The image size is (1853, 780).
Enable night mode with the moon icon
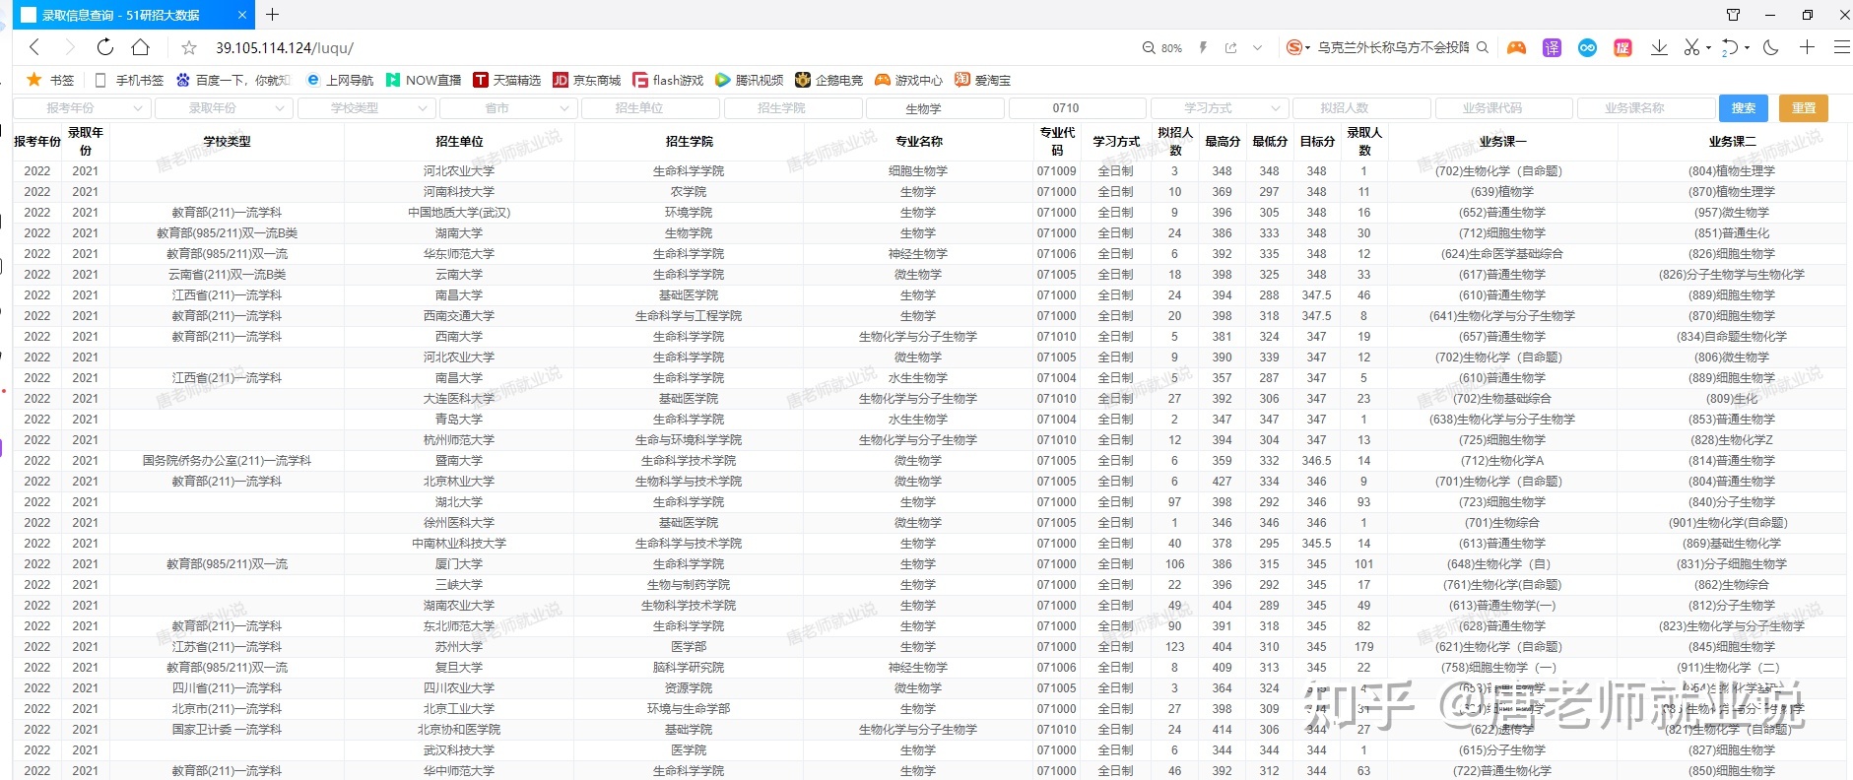(1770, 47)
